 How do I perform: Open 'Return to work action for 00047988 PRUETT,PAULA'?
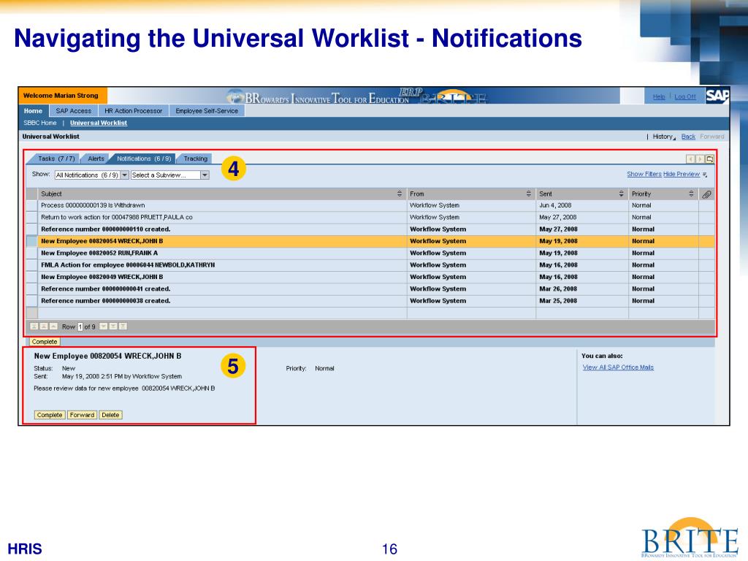tap(117, 218)
